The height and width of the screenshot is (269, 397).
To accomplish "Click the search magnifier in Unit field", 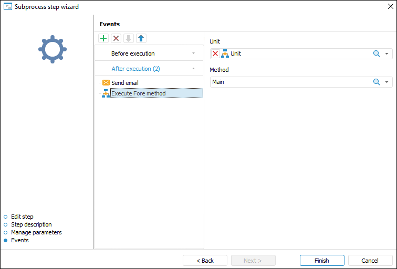I will click(x=377, y=53).
